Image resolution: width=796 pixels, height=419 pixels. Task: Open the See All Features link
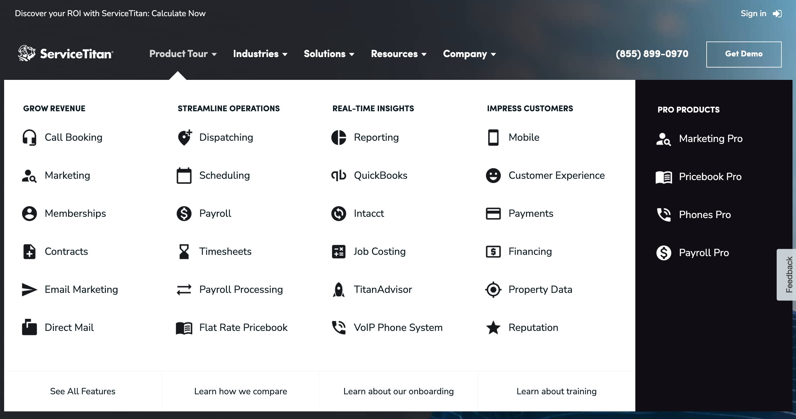pyautogui.click(x=83, y=391)
